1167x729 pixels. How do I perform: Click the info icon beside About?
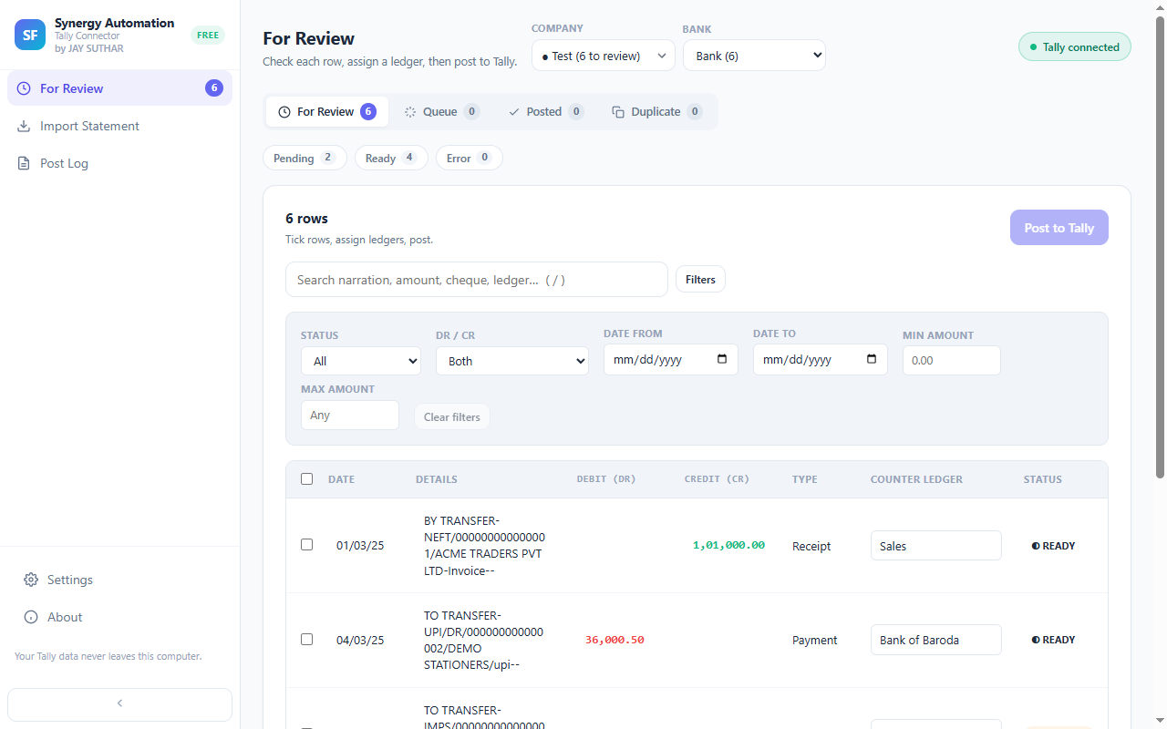pos(31,617)
